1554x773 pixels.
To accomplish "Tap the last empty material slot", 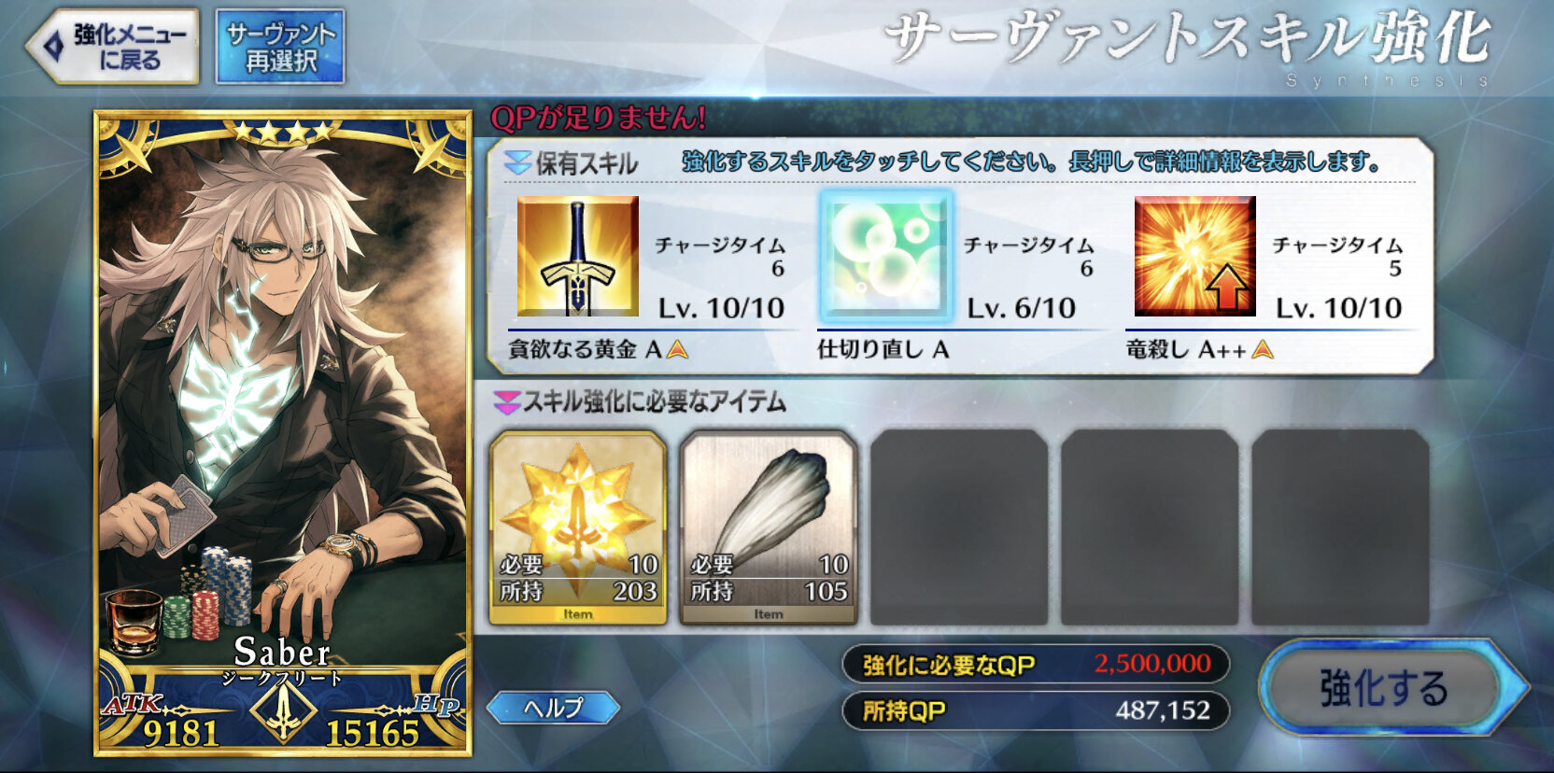I will click(x=1340, y=527).
